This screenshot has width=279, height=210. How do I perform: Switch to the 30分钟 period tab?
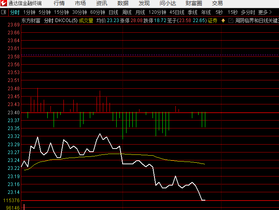(80, 12)
